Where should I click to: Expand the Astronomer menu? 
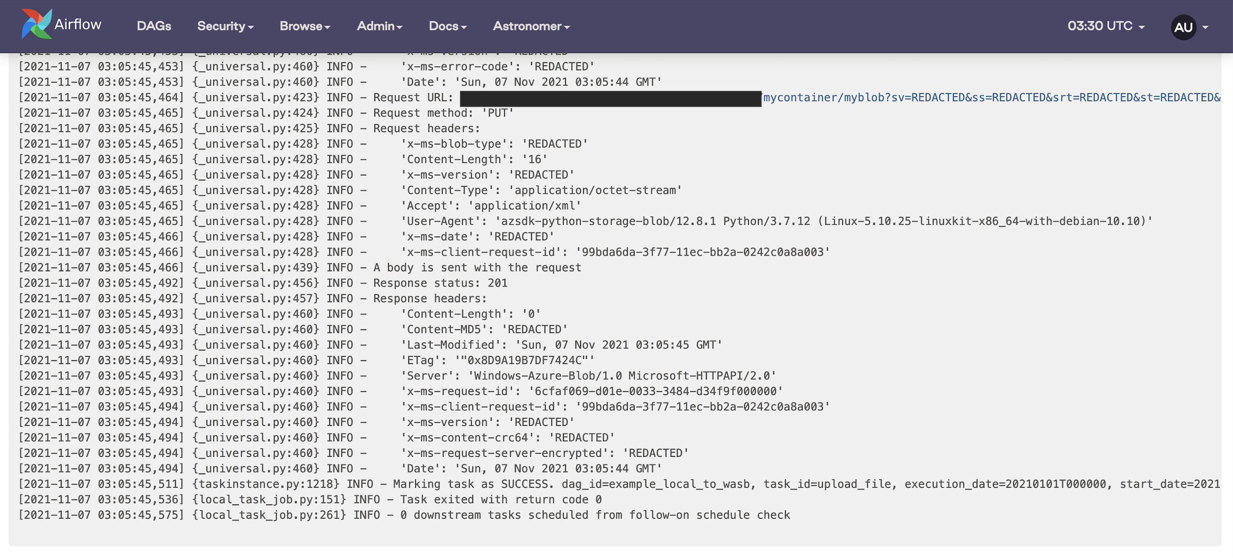(531, 26)
